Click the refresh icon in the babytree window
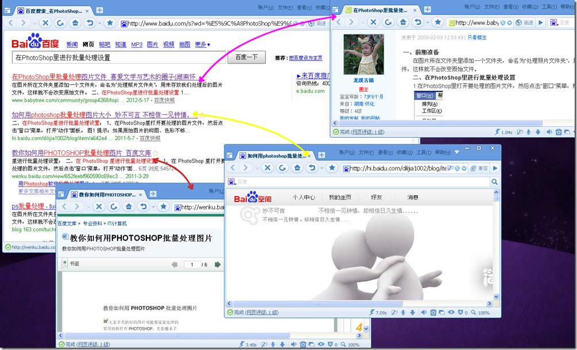Screen dimensions: 577x350 point(388,22)
